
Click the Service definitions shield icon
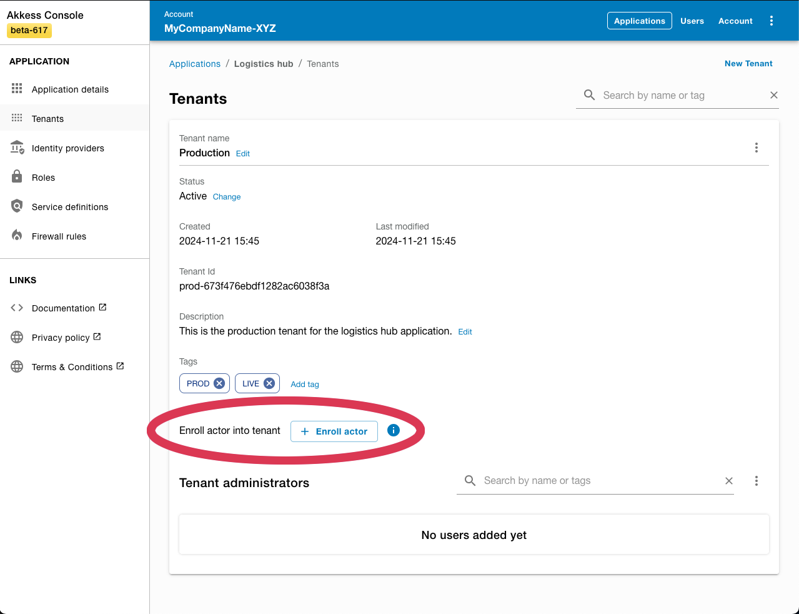16,206
